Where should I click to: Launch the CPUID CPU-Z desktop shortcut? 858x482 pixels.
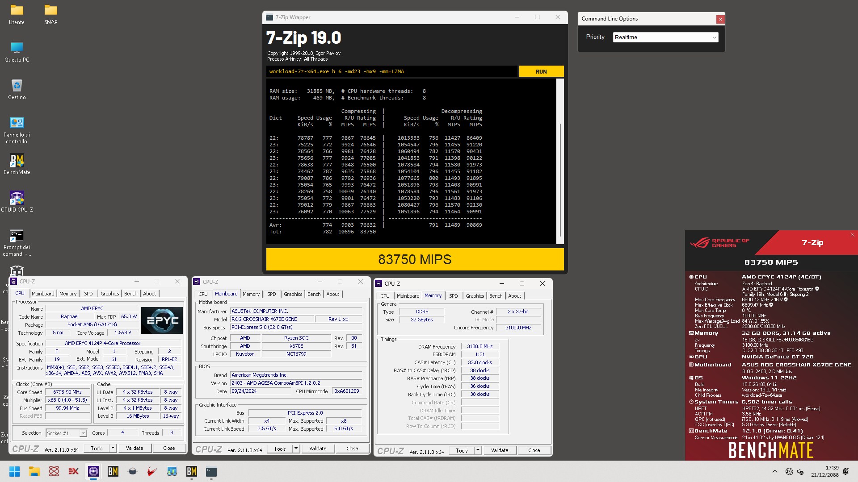point(17,202)
